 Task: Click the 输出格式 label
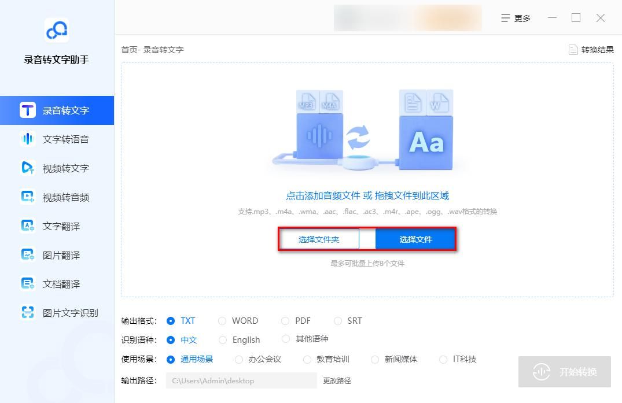pos(139,321)
